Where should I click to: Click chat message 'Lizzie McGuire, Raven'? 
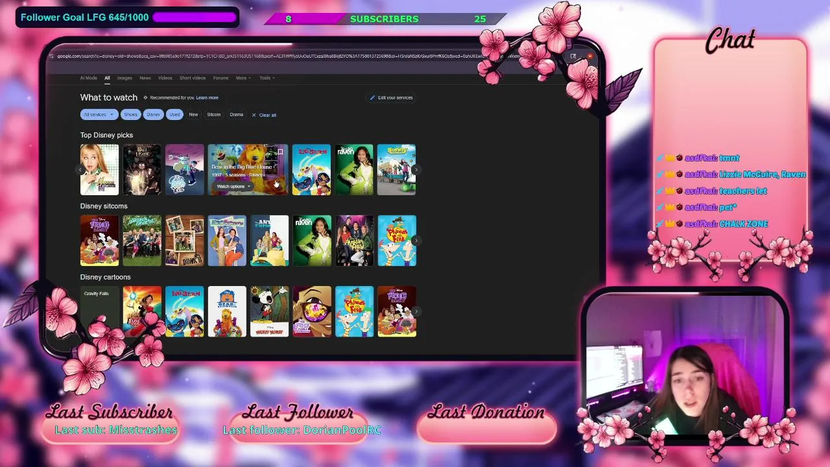coord(763,174)
